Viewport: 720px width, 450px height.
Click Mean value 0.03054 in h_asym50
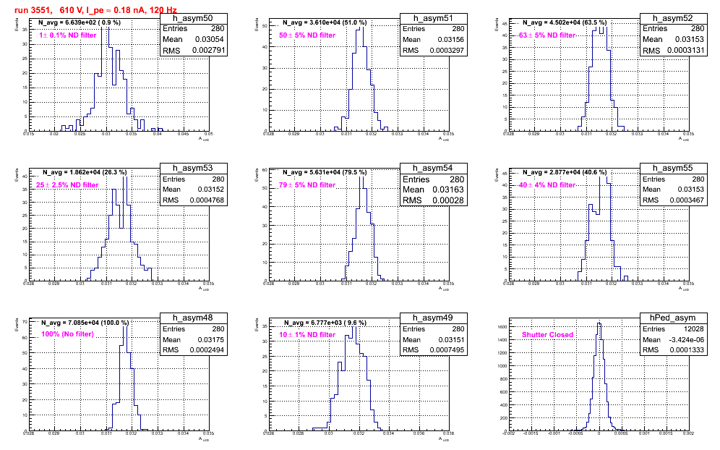(210, 40)
